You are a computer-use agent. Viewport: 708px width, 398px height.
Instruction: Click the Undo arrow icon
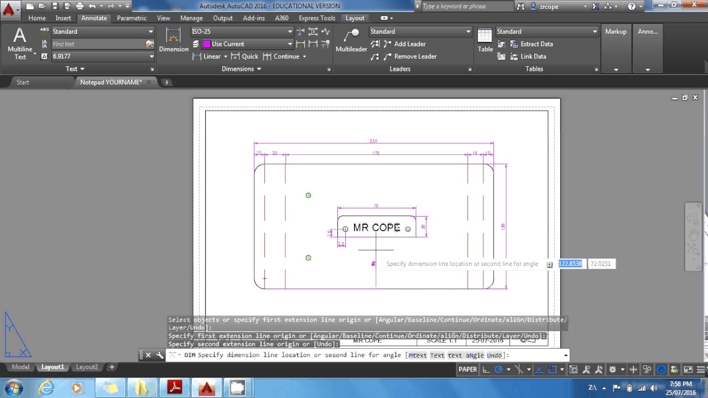(x=92, y=6)
